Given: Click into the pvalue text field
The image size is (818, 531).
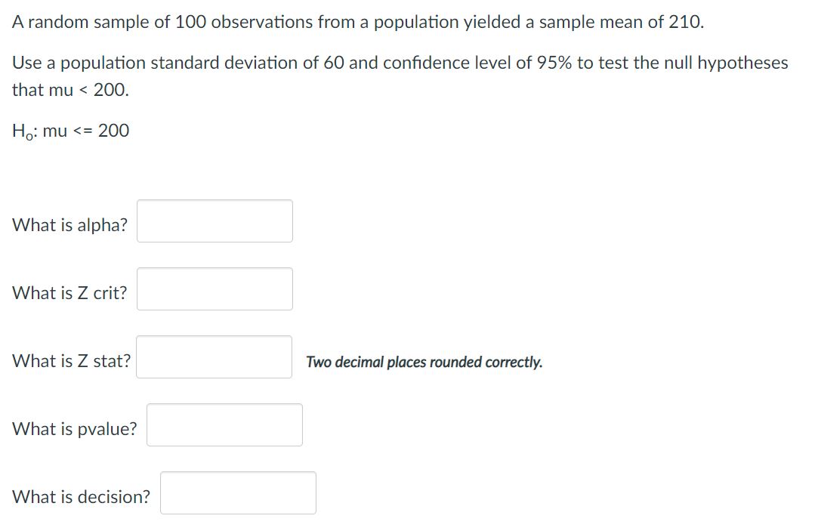Looking at the screenshot, I should click(x=224, y=425).
